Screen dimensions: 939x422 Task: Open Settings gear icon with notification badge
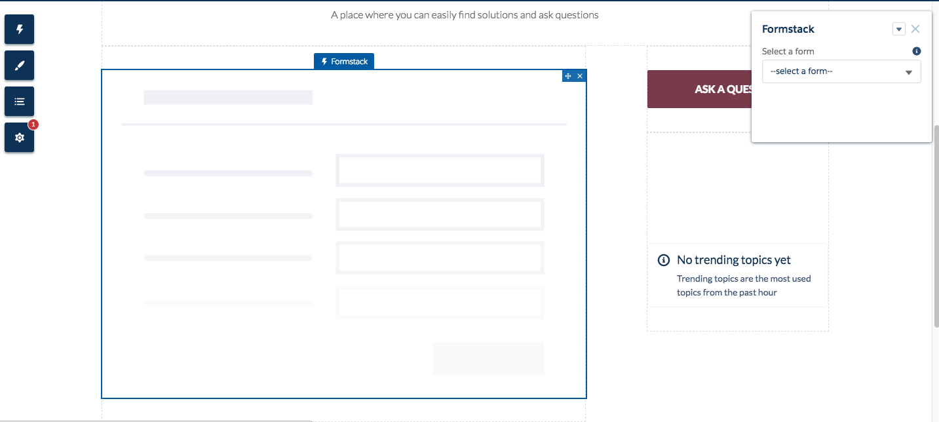19,138
